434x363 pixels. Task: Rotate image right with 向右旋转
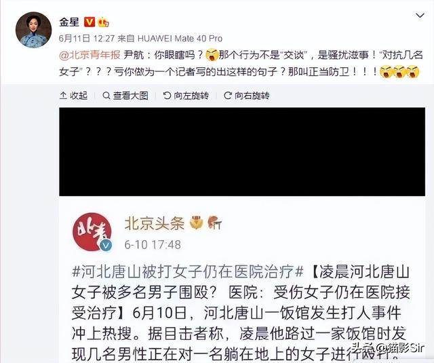pyautogui.click(x=247, y=96)
